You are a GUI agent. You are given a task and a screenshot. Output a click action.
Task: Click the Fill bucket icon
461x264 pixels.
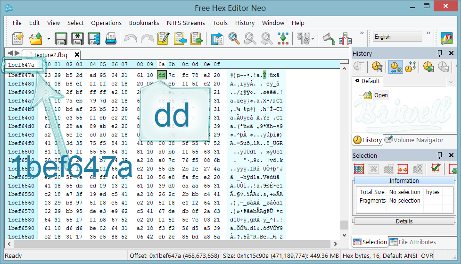click(329, 39)
